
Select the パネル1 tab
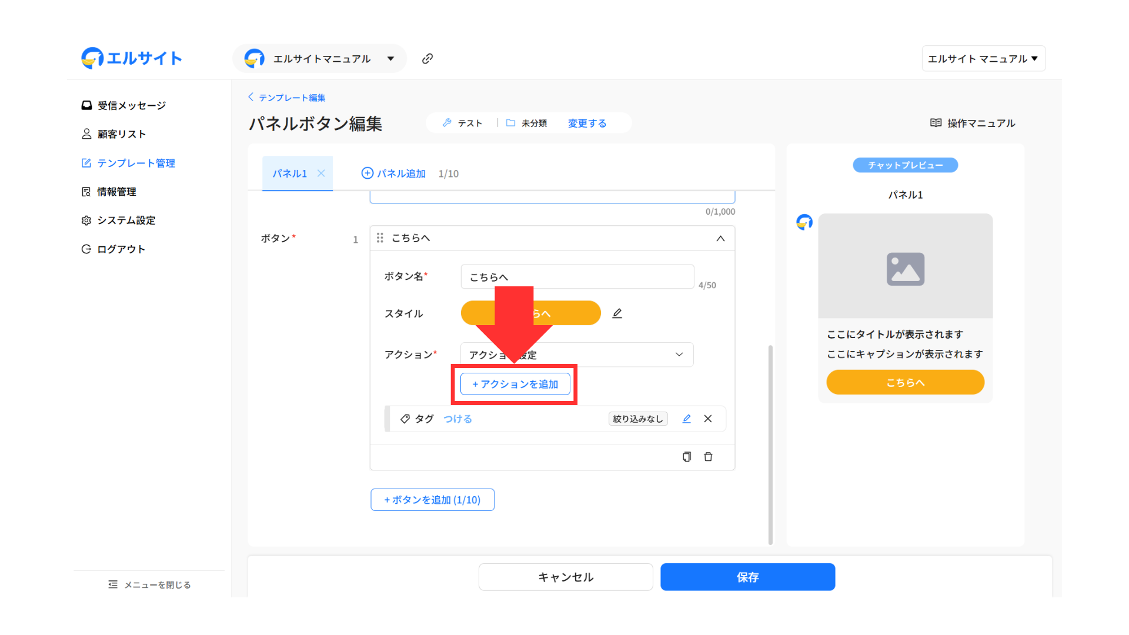tap(289, 173)
